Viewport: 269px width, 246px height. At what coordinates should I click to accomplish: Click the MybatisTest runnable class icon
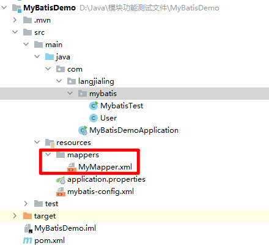[94, 106]
